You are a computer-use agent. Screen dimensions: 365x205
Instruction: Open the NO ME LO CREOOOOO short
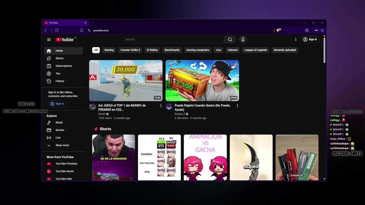pyautogui.click(x=113, y=157)
